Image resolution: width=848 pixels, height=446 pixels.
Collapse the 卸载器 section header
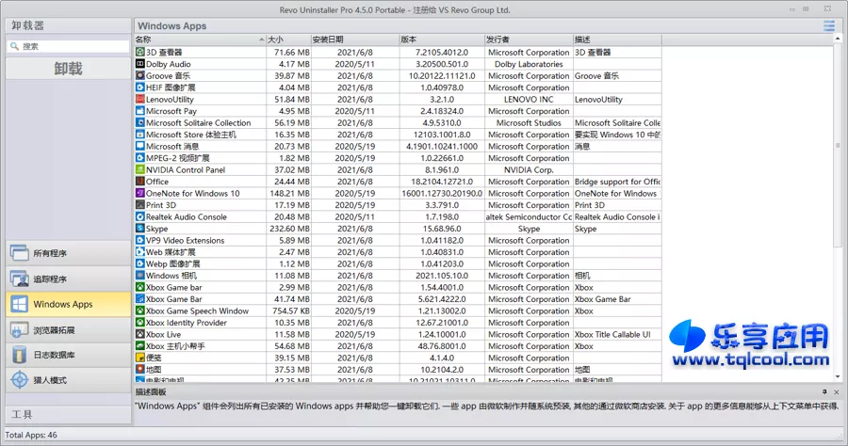tap(68, 25)
